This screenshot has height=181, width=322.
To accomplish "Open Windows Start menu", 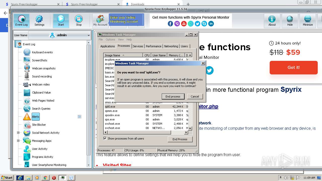I will pos(7,177).
